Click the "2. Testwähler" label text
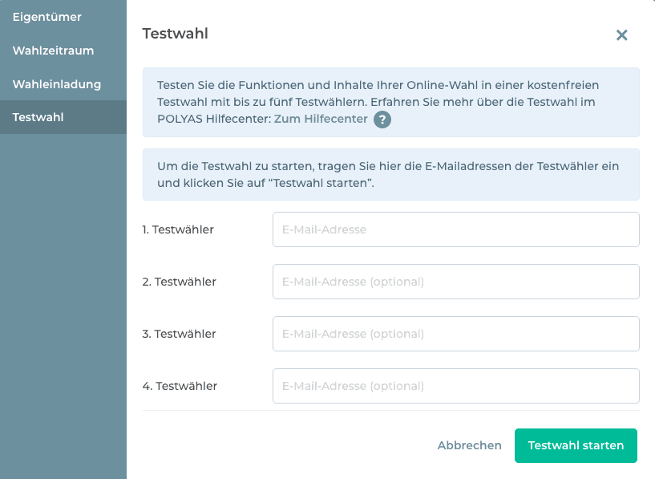The width and height of the screenshot is (655, 479). (x=179, y=282)
